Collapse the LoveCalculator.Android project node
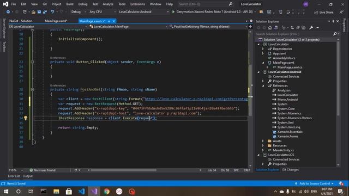The width and height of the screenshot is (349, 196). tap(258, 72)
